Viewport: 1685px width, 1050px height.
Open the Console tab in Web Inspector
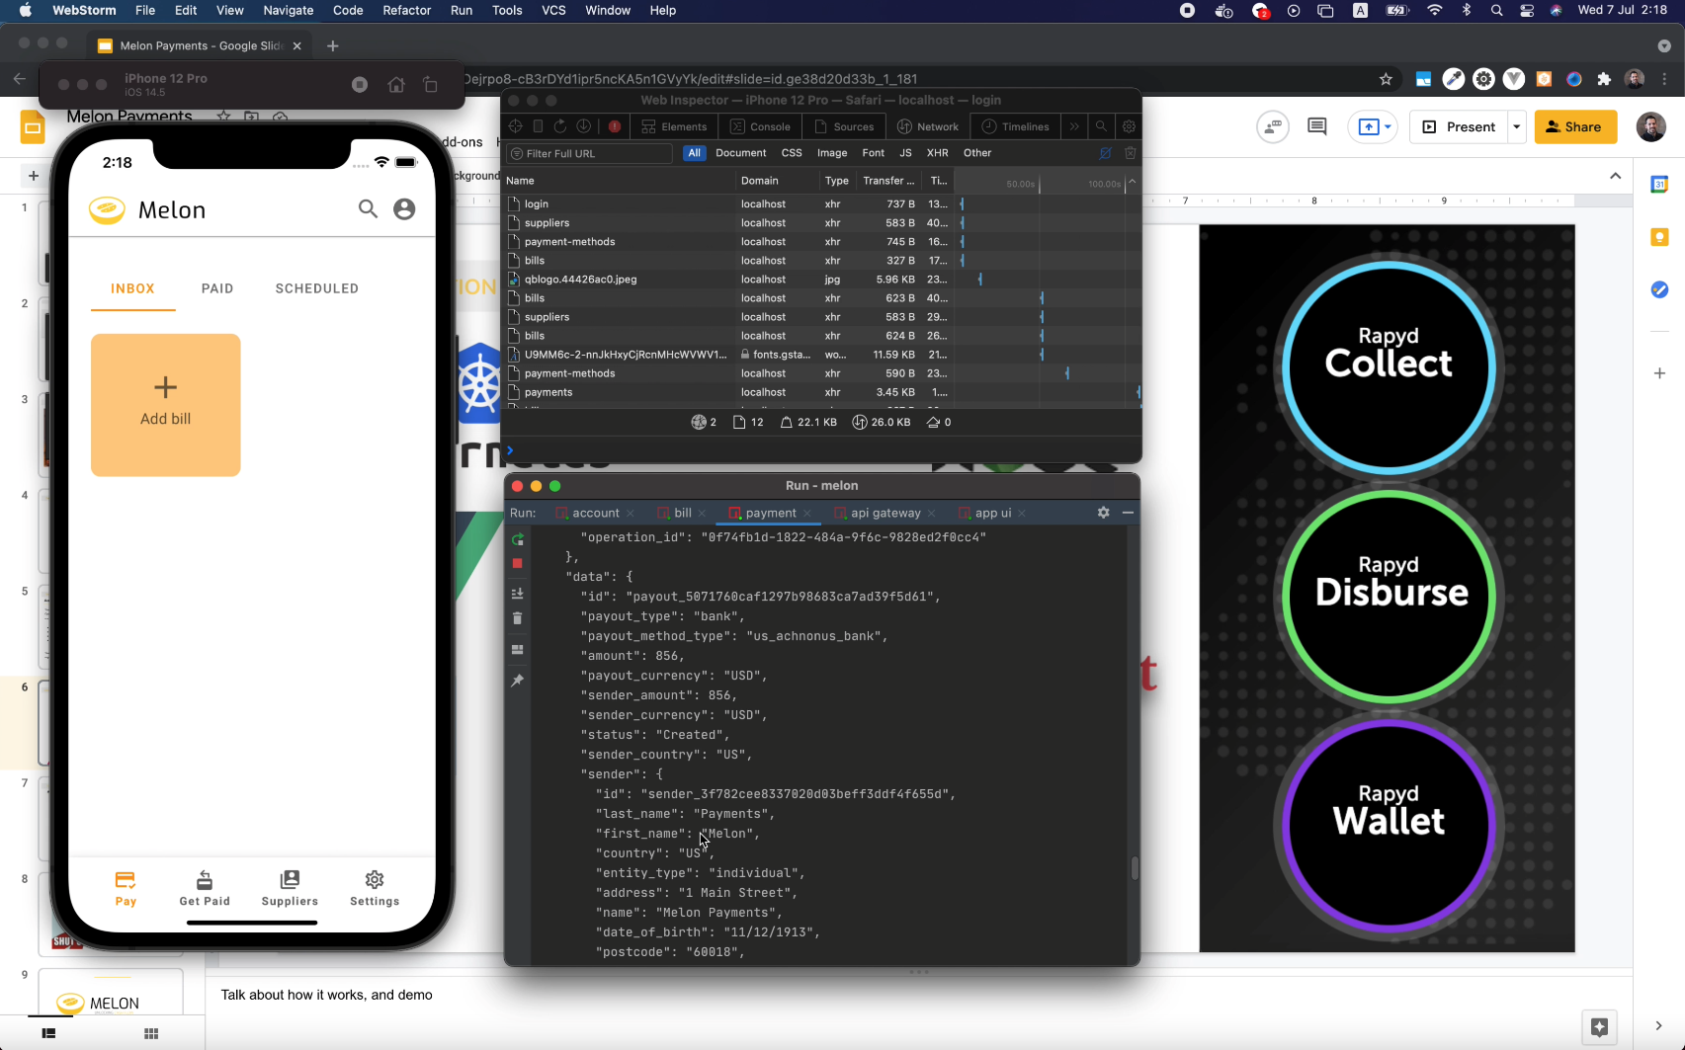pos(760,126)
